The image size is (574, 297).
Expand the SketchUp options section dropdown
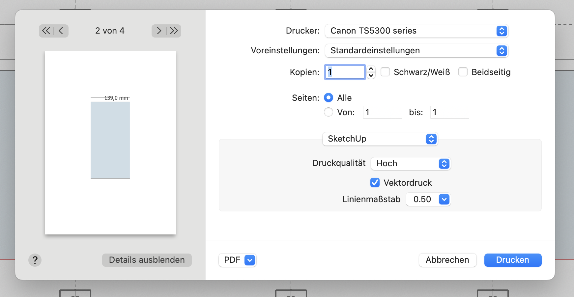(x=380, y=139)
